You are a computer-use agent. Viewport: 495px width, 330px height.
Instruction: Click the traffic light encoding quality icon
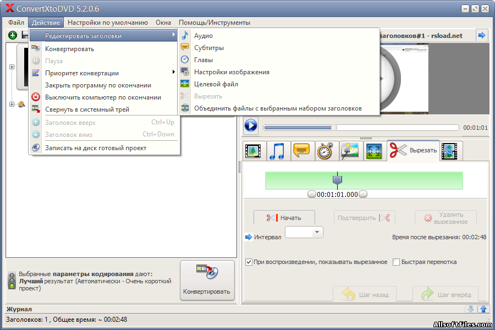(12, 280)
